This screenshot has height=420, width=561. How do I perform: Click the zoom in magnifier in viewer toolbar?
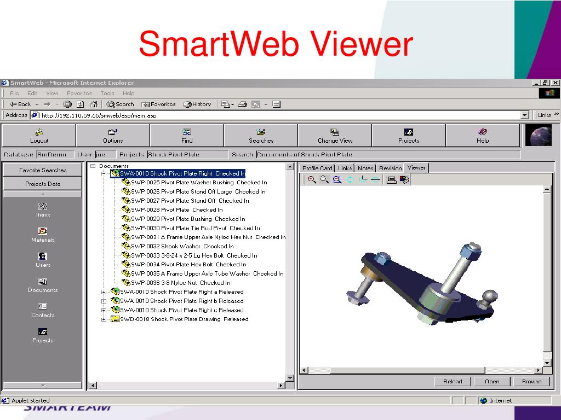(312, 179)
